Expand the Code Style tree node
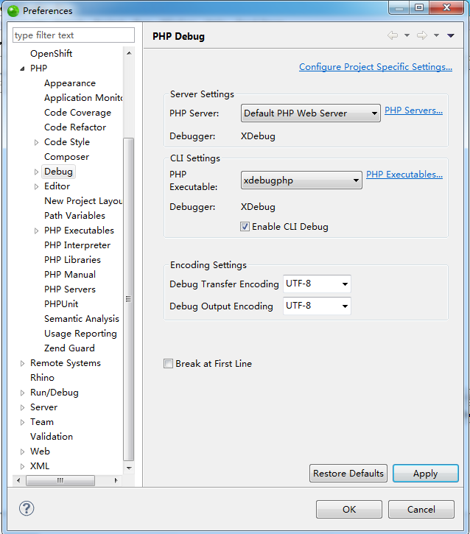The image size is (470, 534). 36,142
